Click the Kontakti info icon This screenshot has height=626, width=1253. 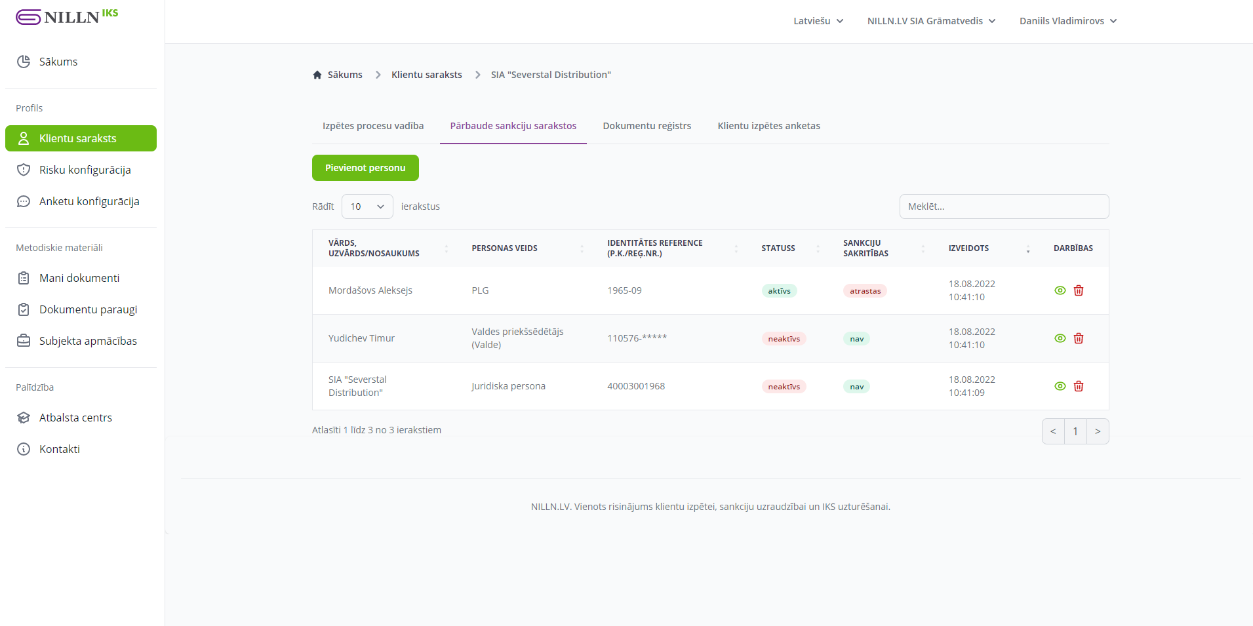tap(24, 449)
